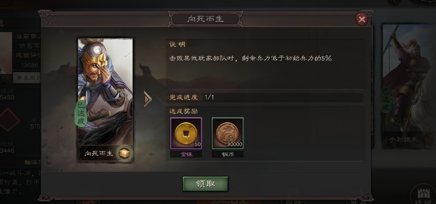The image size is (436, 204).
Task: Click the 已达成 badge on right-side card
Action: point(386,99)
